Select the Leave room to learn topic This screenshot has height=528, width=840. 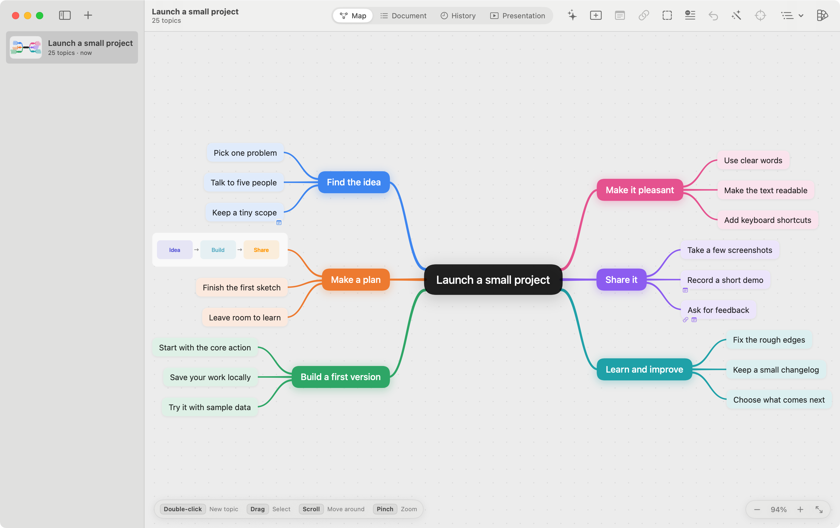click(245, 317)
